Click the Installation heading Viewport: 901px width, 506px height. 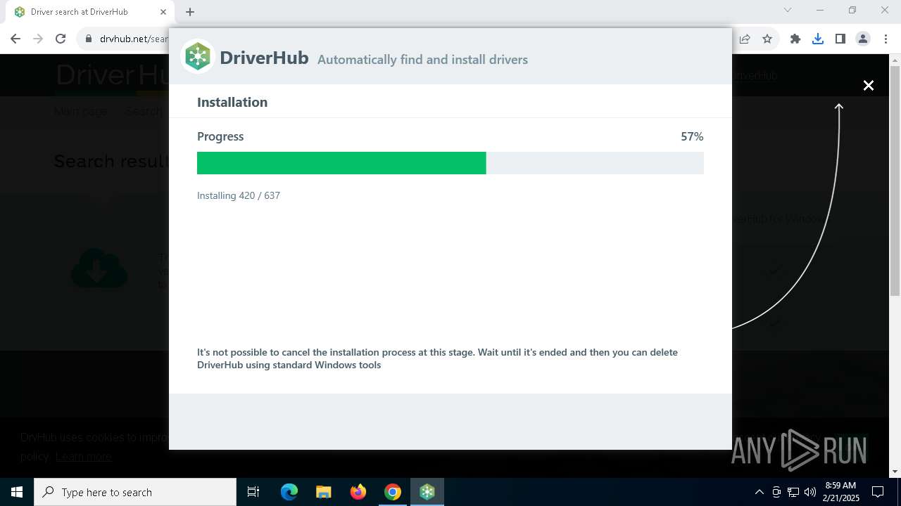tap(232, 102)
